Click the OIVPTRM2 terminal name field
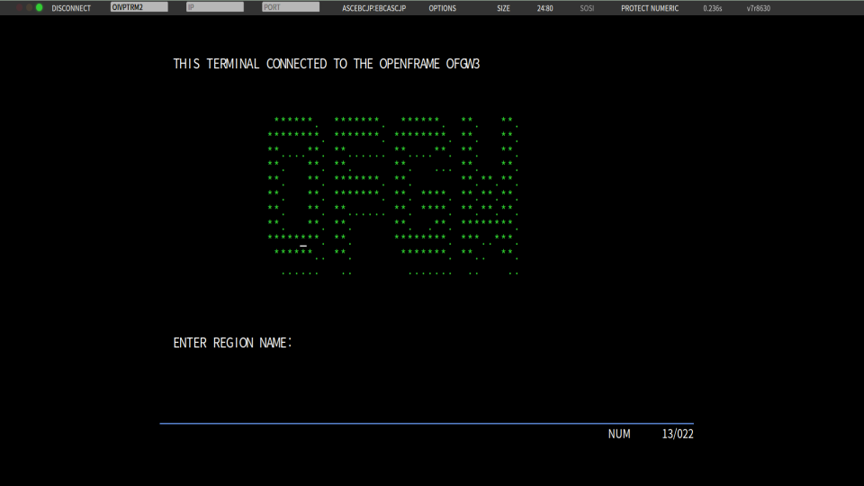The height and width of the screenshot is (486, 864). (139, 8)
